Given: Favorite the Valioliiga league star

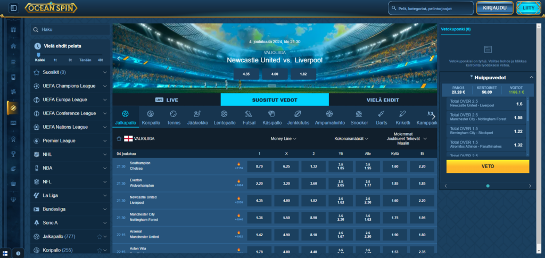Looking at the screenshot, I should 119,138.
